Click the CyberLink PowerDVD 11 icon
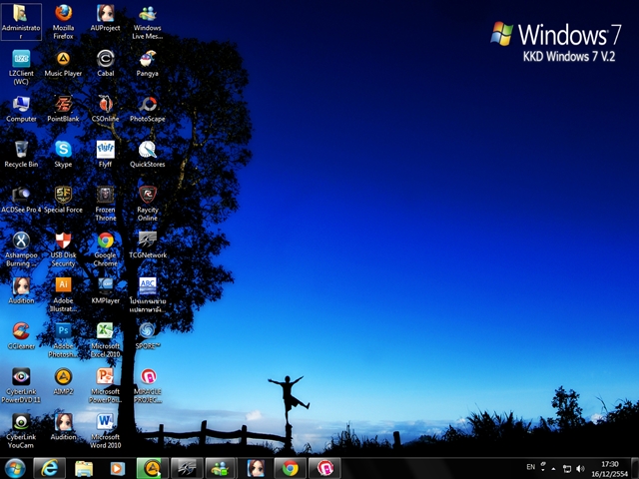The height and width of the screenshot is (479, 639). tap(21, 386)
